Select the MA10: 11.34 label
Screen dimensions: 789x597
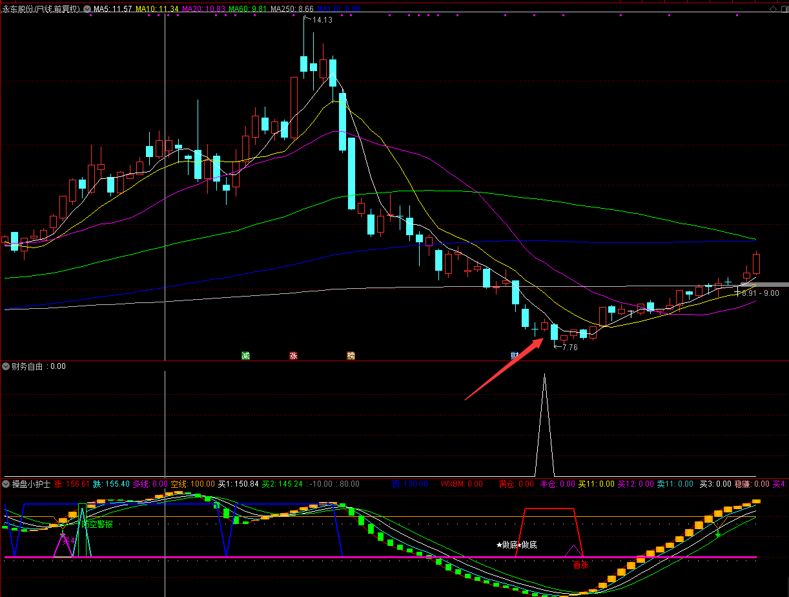pyautogui.click(x=157, y=9)
